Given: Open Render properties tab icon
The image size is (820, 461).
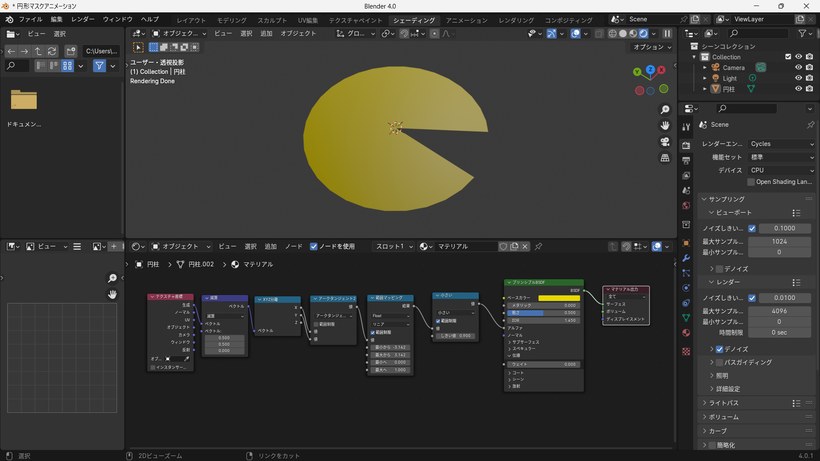Looking at the screenshot, I should point(686,146).
